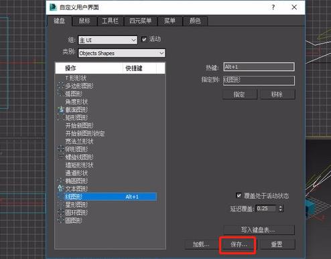Open the 类别 dropdown showing Objects Shapes

122,53
